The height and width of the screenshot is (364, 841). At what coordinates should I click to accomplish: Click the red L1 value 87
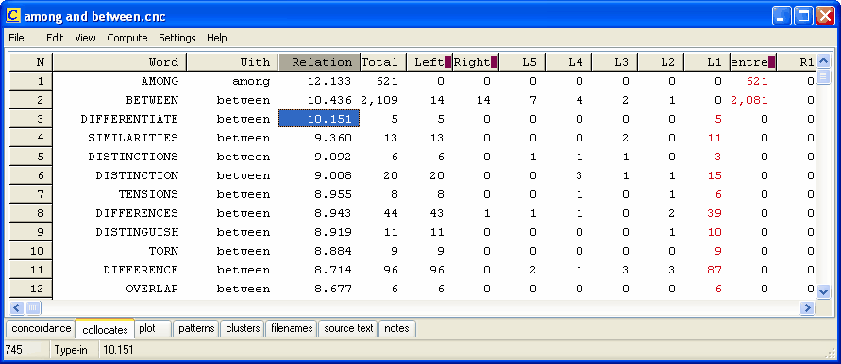[x=715, y=270]
